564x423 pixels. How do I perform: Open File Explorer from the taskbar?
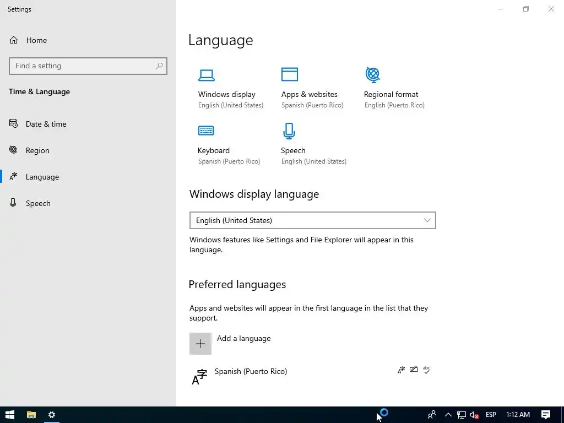[31, 415]
